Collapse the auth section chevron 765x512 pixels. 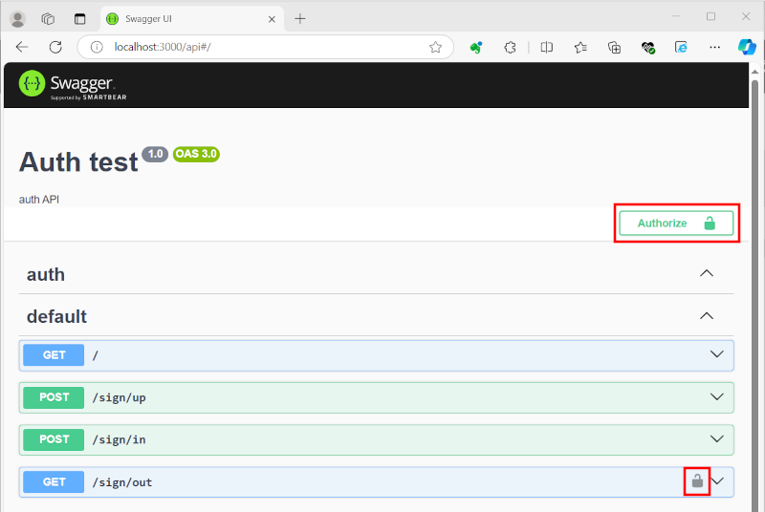(707, 273)
